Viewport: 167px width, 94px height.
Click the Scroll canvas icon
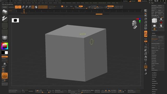point(146,16)
